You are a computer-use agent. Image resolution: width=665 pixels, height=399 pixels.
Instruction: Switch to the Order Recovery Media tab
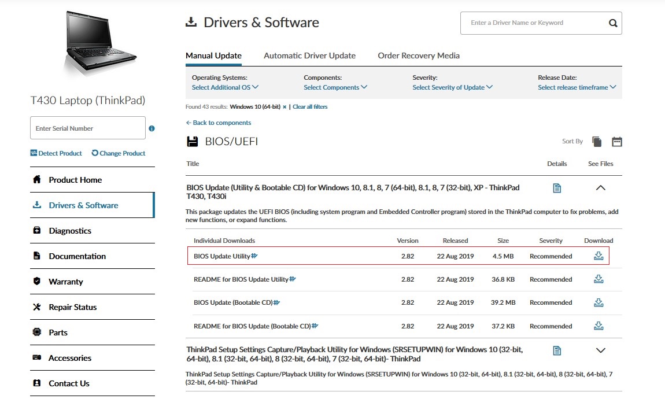pos(419,56)
